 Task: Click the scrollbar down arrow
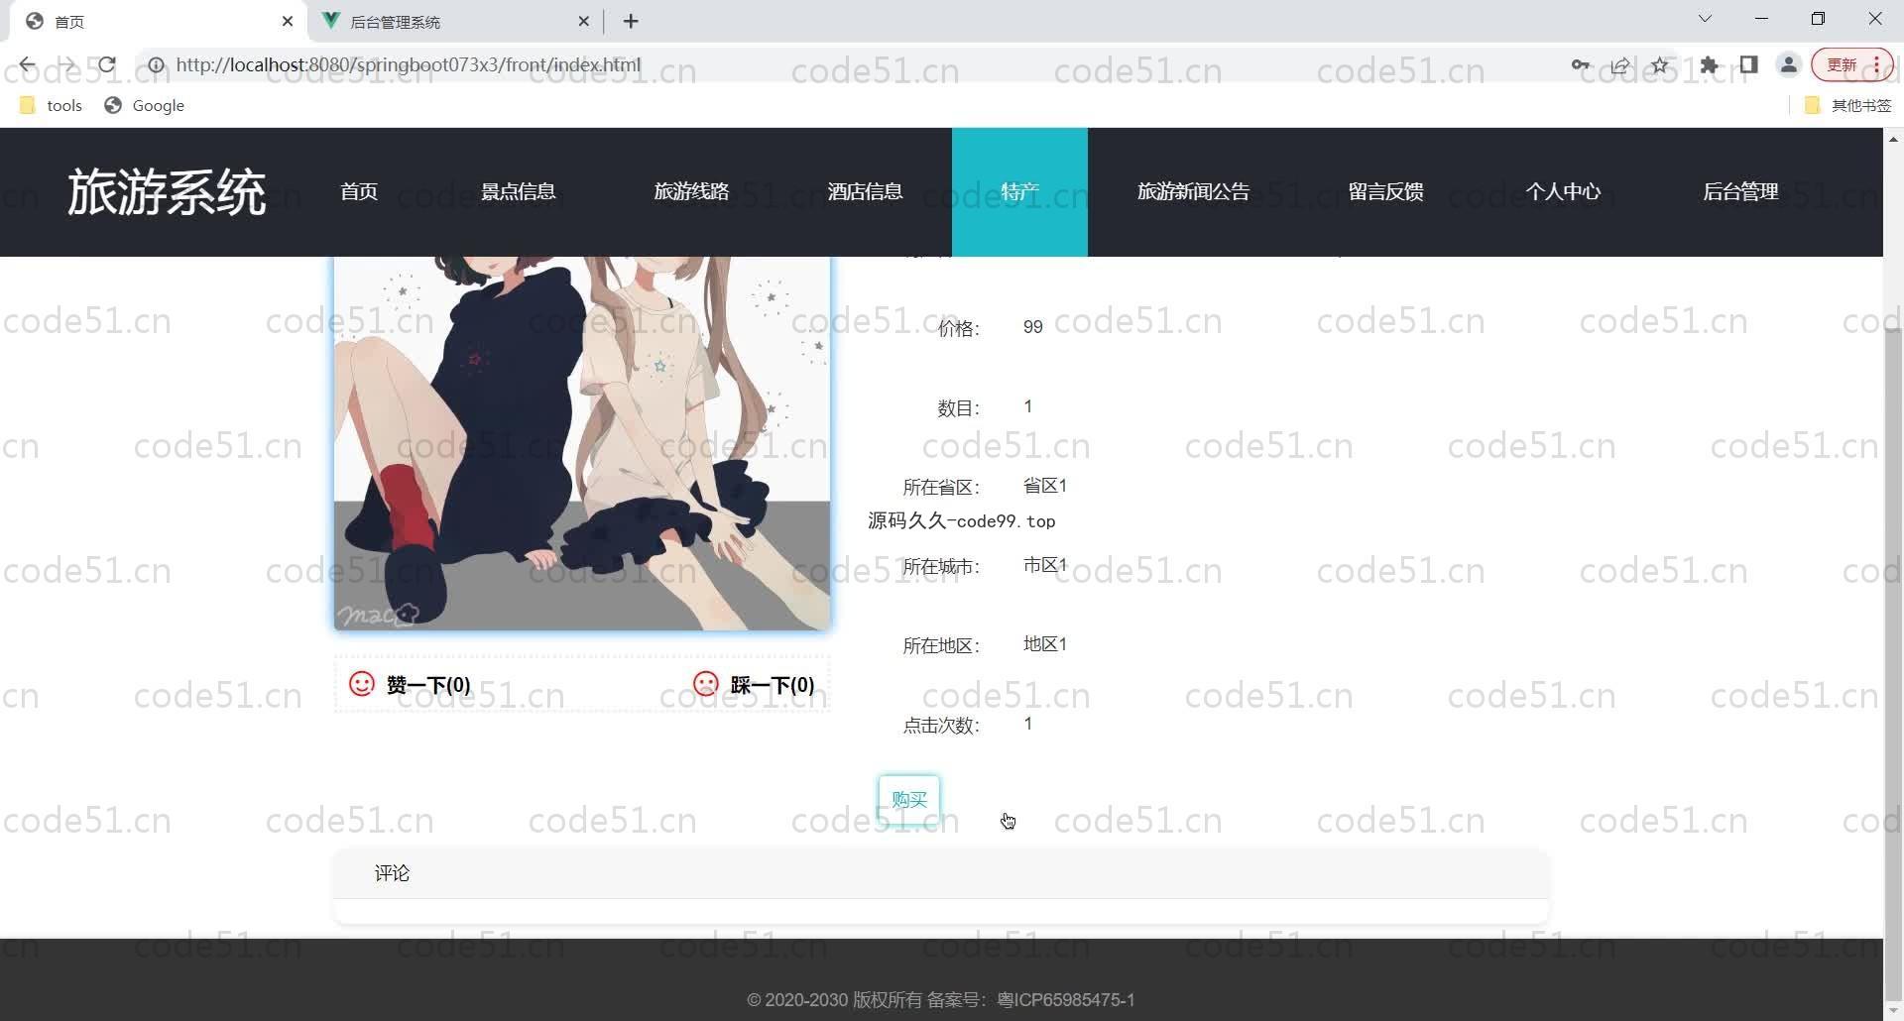[x=1893, y=1011]
